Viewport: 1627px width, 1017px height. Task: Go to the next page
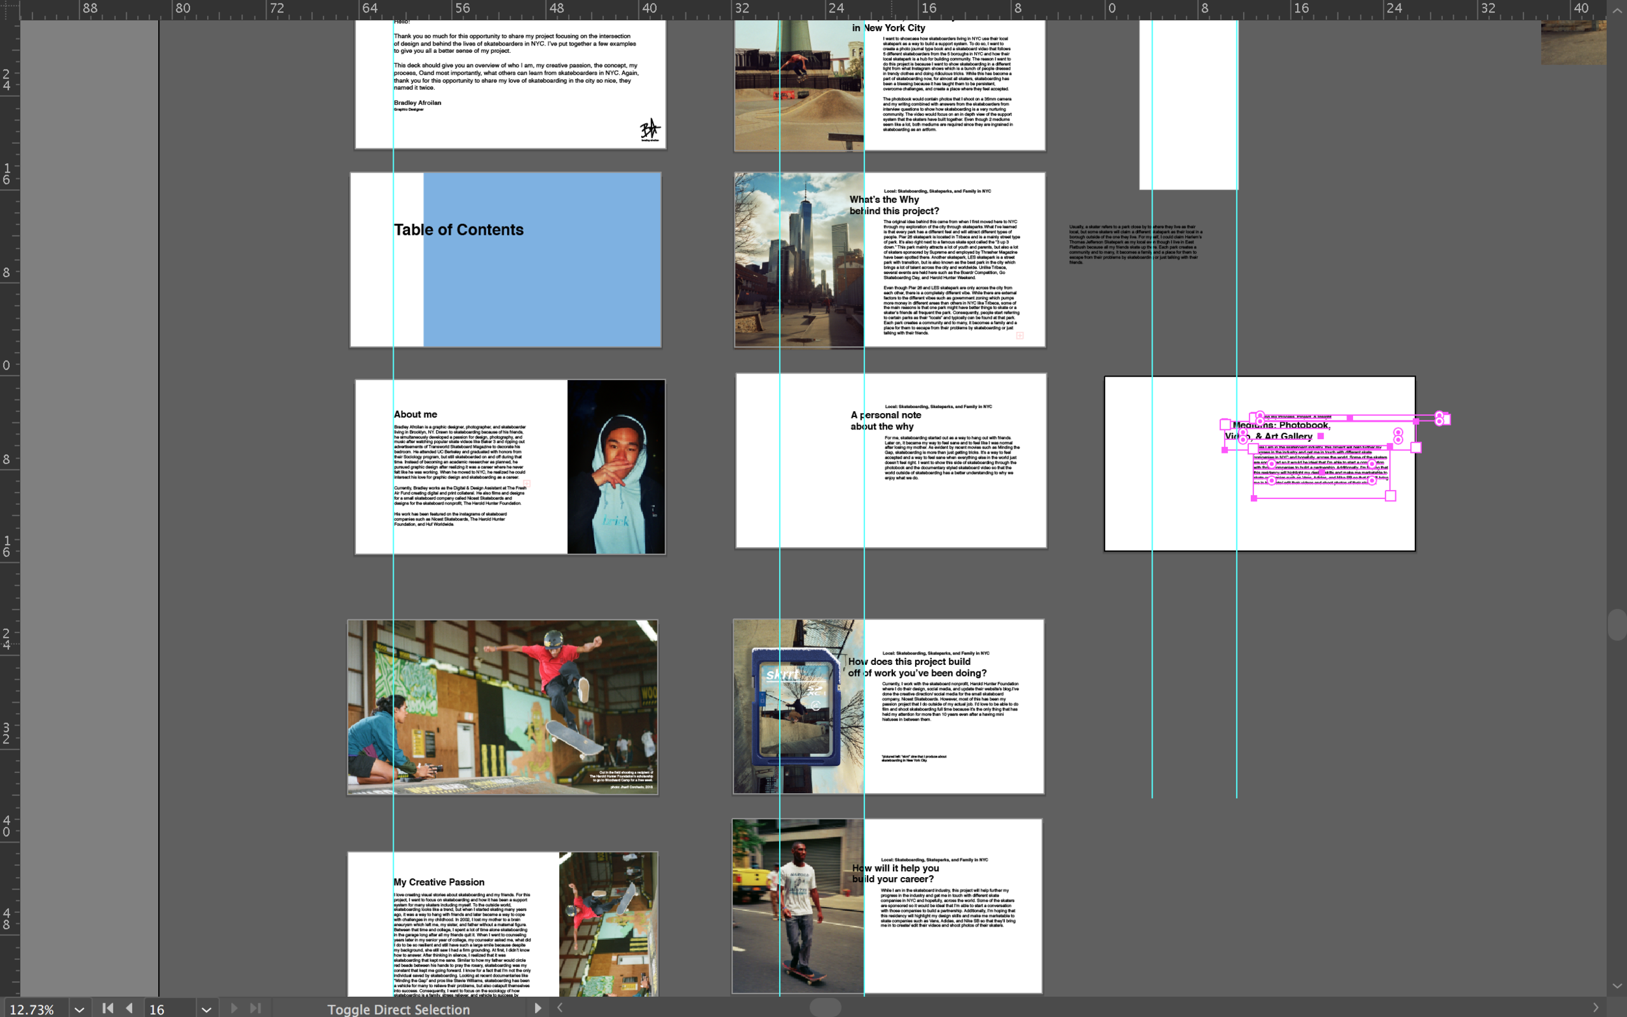pyautogui.click(x=234, y=1008)
